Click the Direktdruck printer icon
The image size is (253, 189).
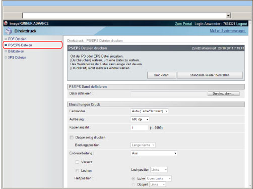tap(9, 31)
